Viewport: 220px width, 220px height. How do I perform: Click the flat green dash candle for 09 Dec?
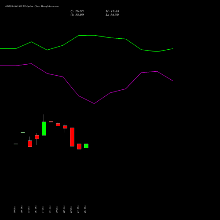[16, 144]
